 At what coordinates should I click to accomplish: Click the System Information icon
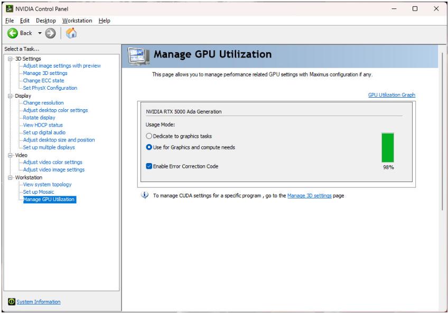pos(11,302)
